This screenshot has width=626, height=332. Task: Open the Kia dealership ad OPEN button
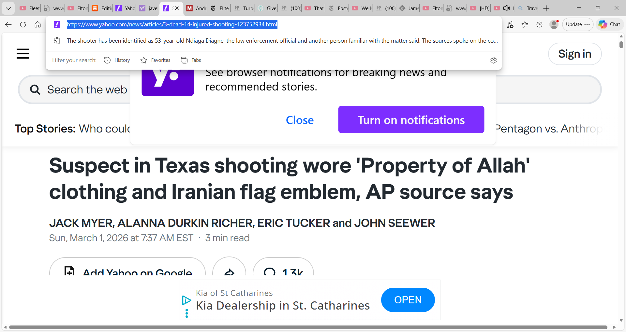(408, 300)
